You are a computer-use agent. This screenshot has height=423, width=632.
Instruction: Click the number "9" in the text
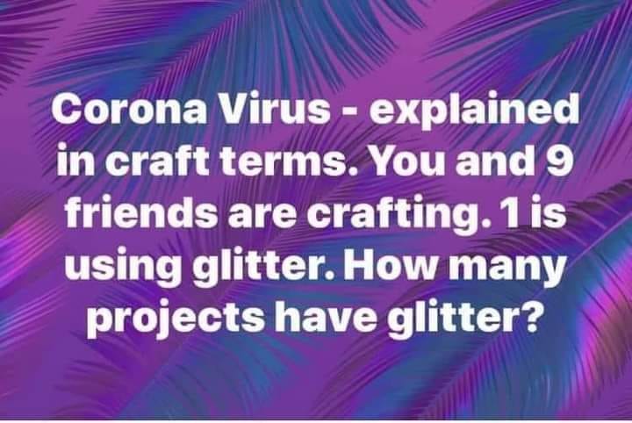point(563,161)
